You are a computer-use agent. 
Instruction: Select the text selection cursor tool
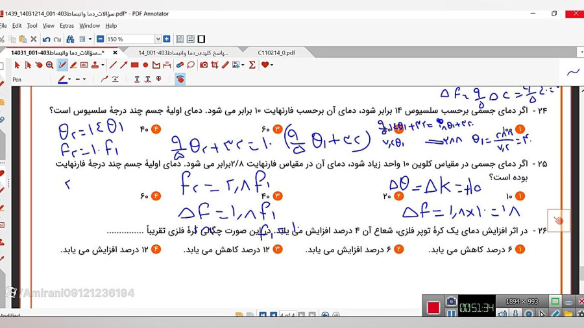(28, 65)
